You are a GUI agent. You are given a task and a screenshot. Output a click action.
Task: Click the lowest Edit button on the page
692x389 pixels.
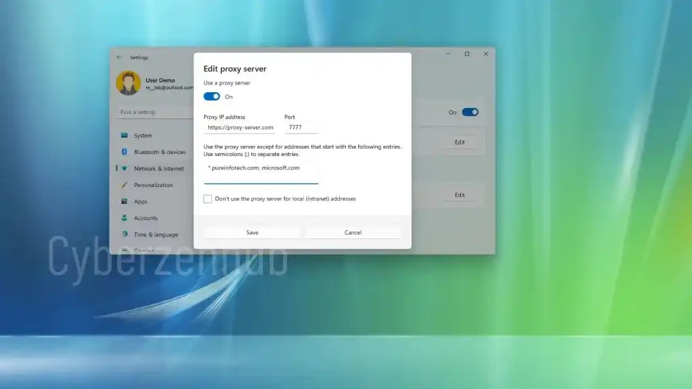(x=460, y=195)
